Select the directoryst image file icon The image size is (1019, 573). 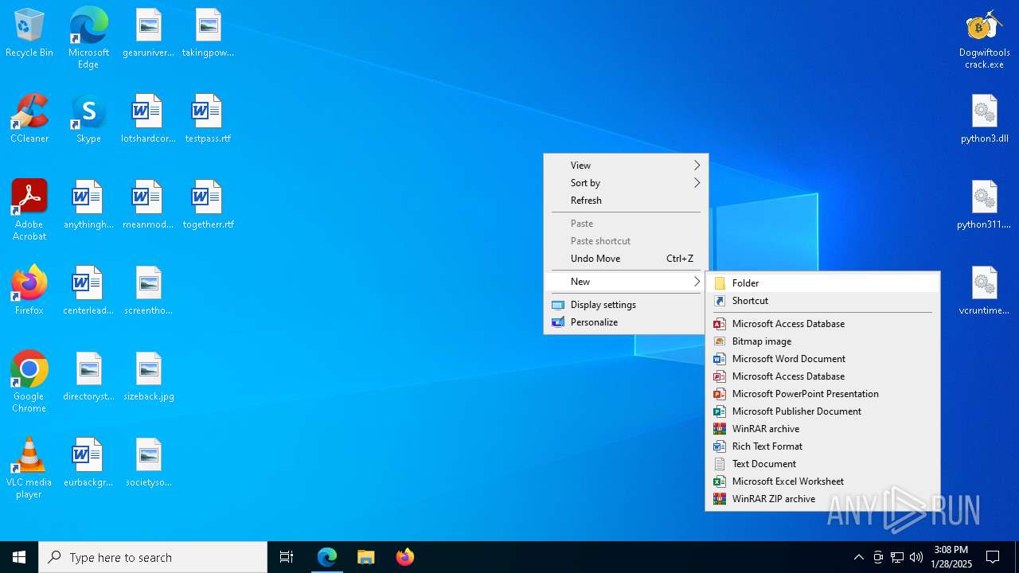(88, 377)
